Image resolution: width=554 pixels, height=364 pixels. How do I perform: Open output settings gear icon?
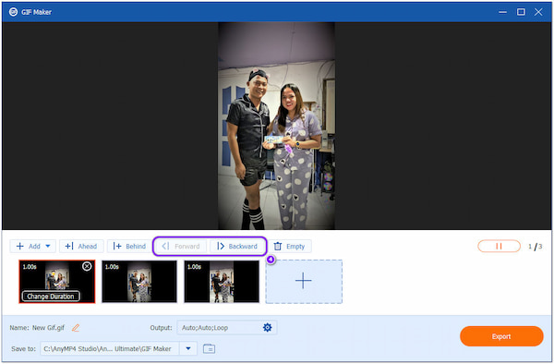point(268,328)
